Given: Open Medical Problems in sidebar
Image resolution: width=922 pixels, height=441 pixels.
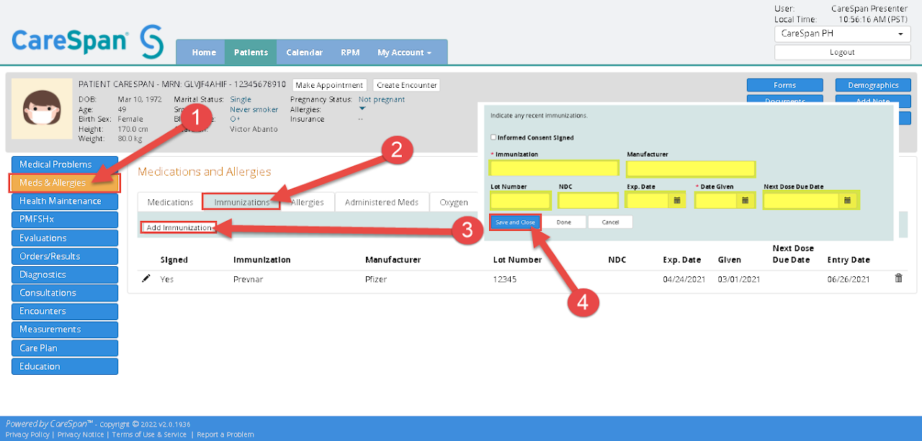Looking at the screenshot, I should coord(65,165).
